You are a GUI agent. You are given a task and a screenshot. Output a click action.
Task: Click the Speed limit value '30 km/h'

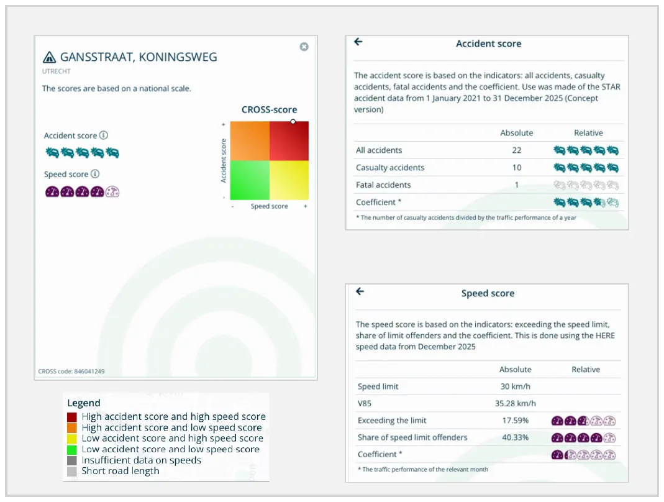click(516, 386)
